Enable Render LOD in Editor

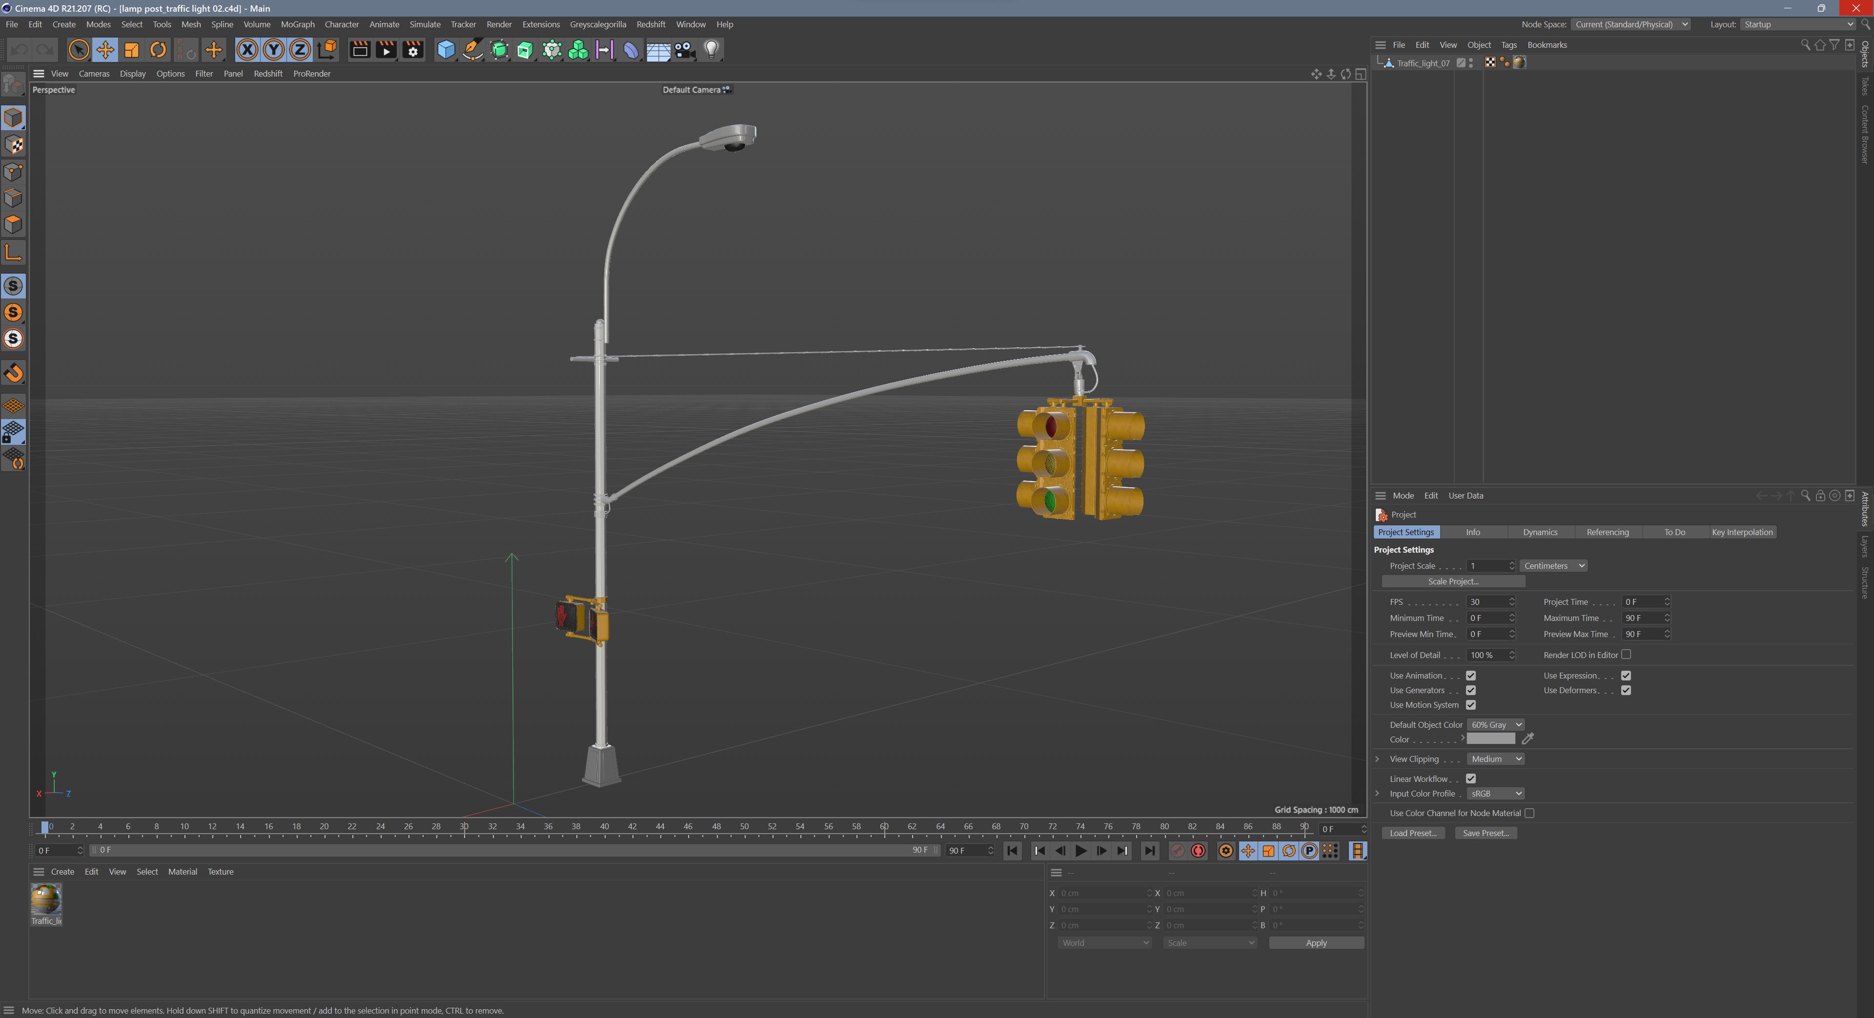coord(1626,655)
